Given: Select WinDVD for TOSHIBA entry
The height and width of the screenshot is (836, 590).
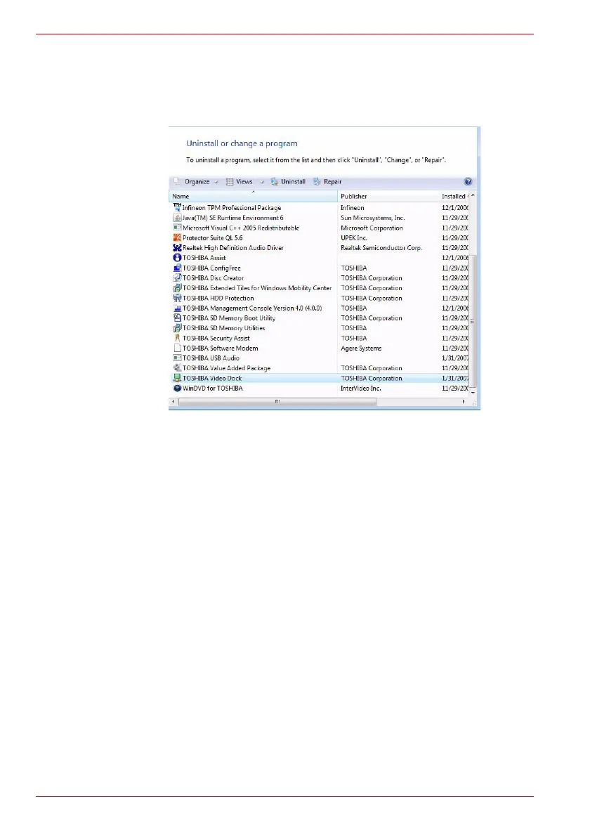Looking at the screenshot, I should [x=213, y=388].
